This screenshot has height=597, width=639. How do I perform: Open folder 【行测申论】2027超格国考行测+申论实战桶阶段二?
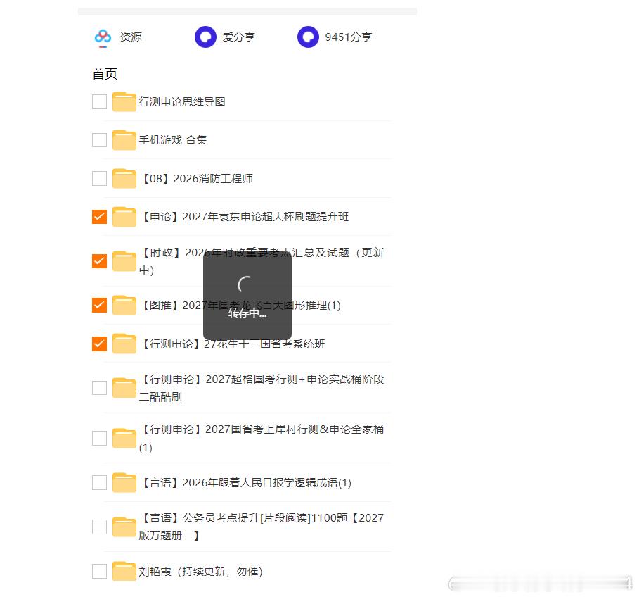point(262,388)
